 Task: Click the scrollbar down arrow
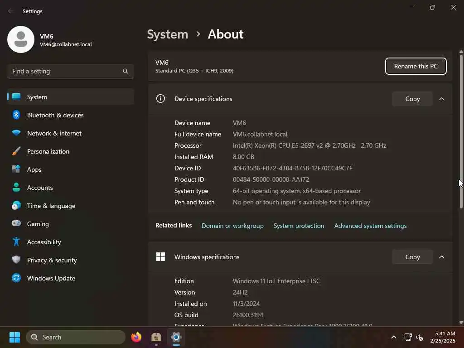tap(461, 323)
